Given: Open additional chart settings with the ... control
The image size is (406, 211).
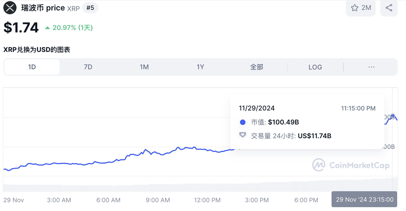Looking at the screenshot, I should tap(371, 67).
